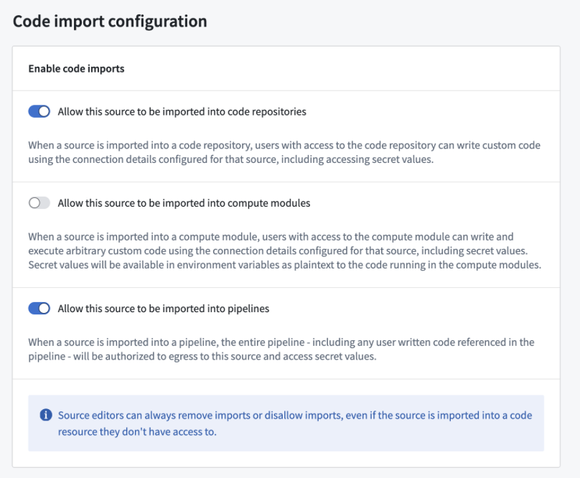Click the compute module description paragraph

point(285,250)
